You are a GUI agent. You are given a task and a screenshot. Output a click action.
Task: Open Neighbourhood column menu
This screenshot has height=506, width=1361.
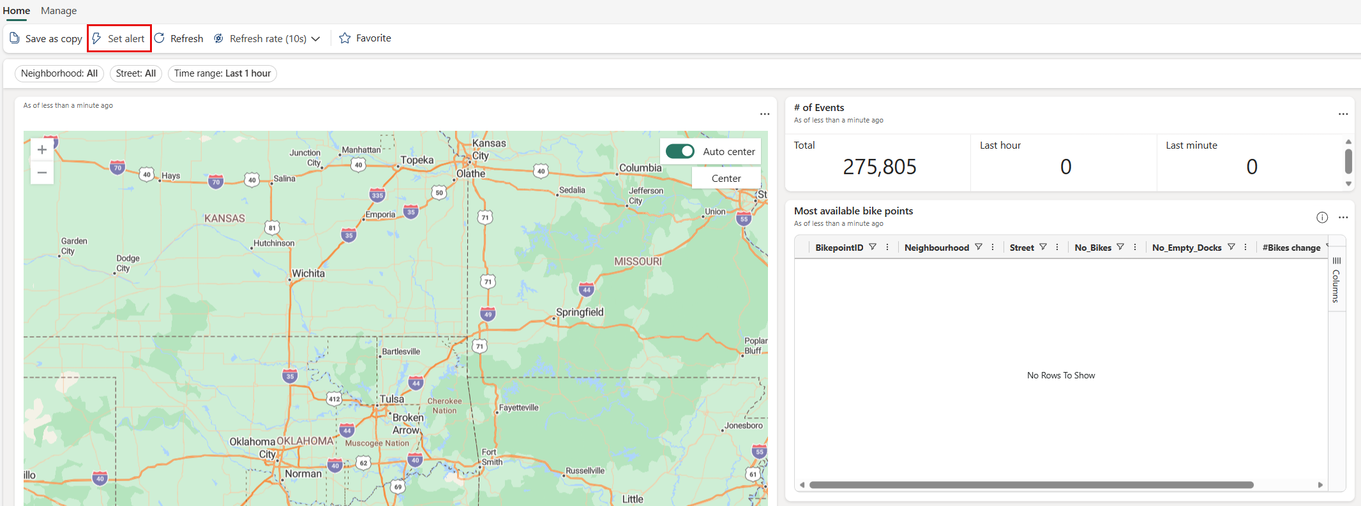click(993, 247)
